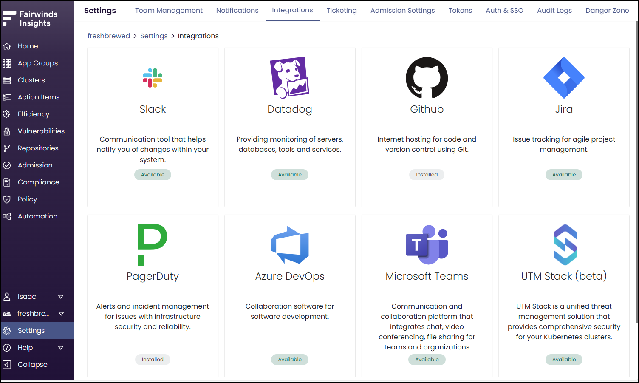
Task: Click the Jira card title
Action: click(x=564, y=109)
